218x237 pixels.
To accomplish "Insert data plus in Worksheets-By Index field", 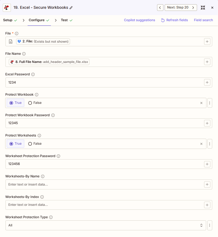I will tap(207, 205).
